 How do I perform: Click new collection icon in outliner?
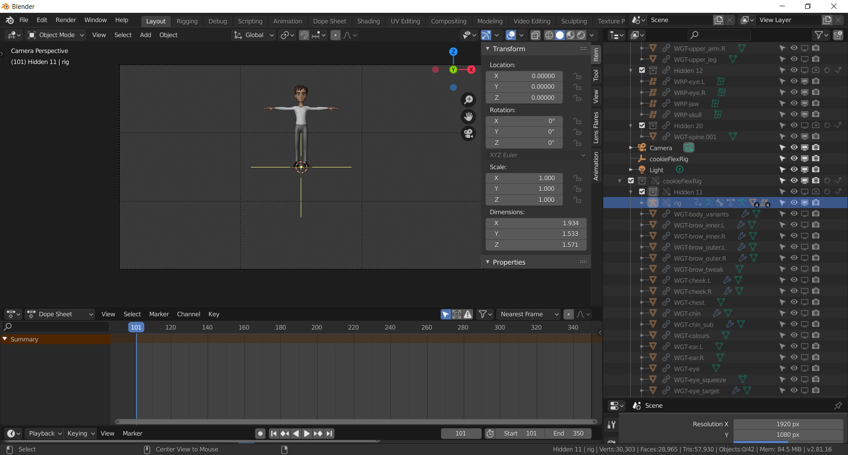(x=837, y=35)
